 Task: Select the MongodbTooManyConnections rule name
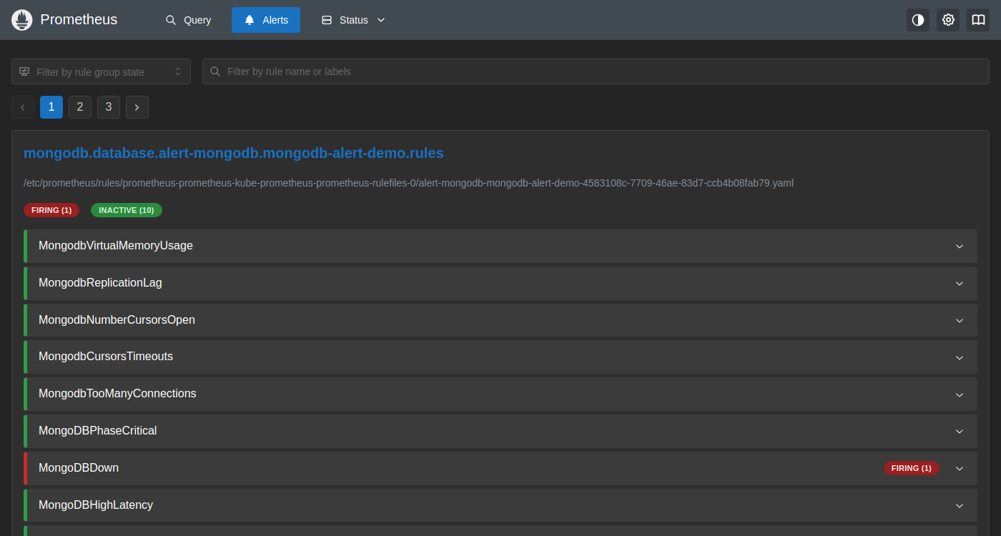pos(117,394)
